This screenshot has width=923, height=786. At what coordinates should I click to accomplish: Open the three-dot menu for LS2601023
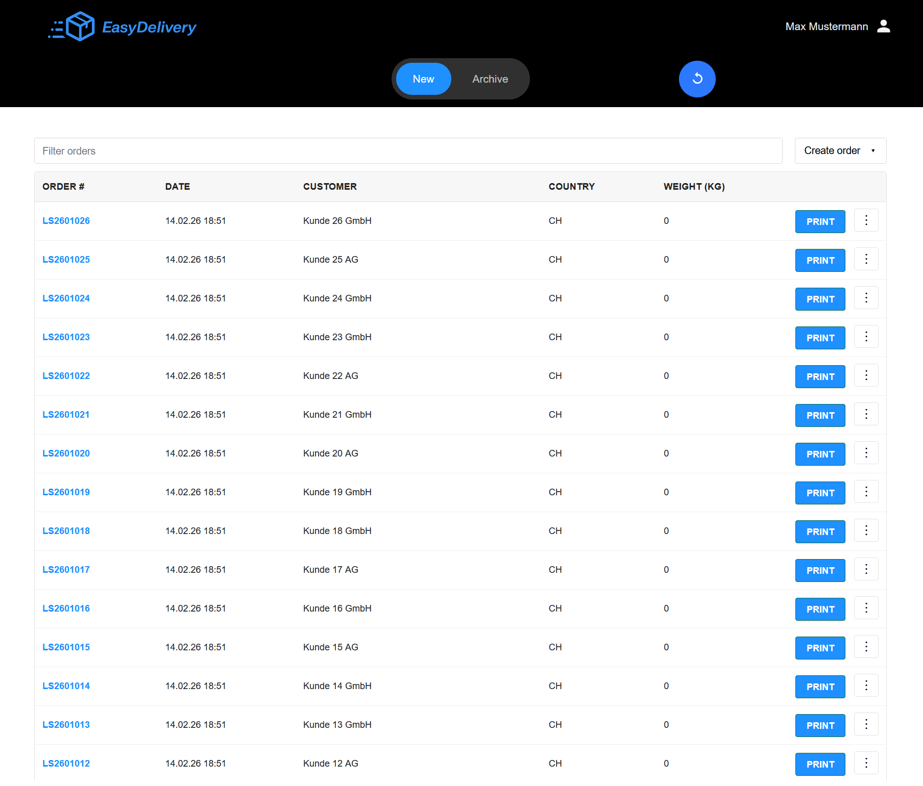[x=866, y=337]
